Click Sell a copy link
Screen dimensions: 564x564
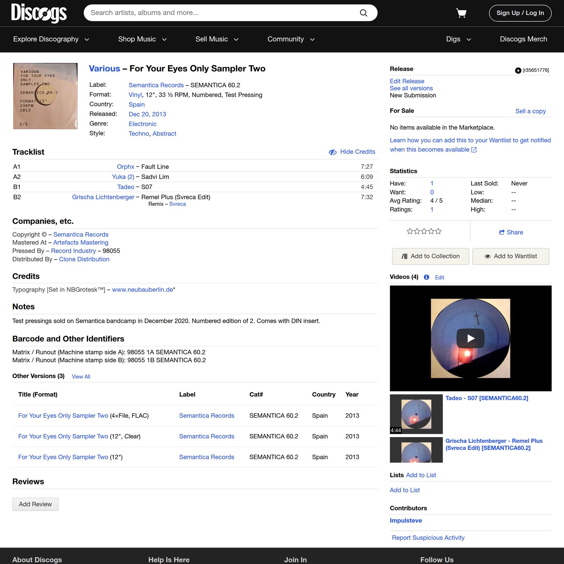coord(530,111)
